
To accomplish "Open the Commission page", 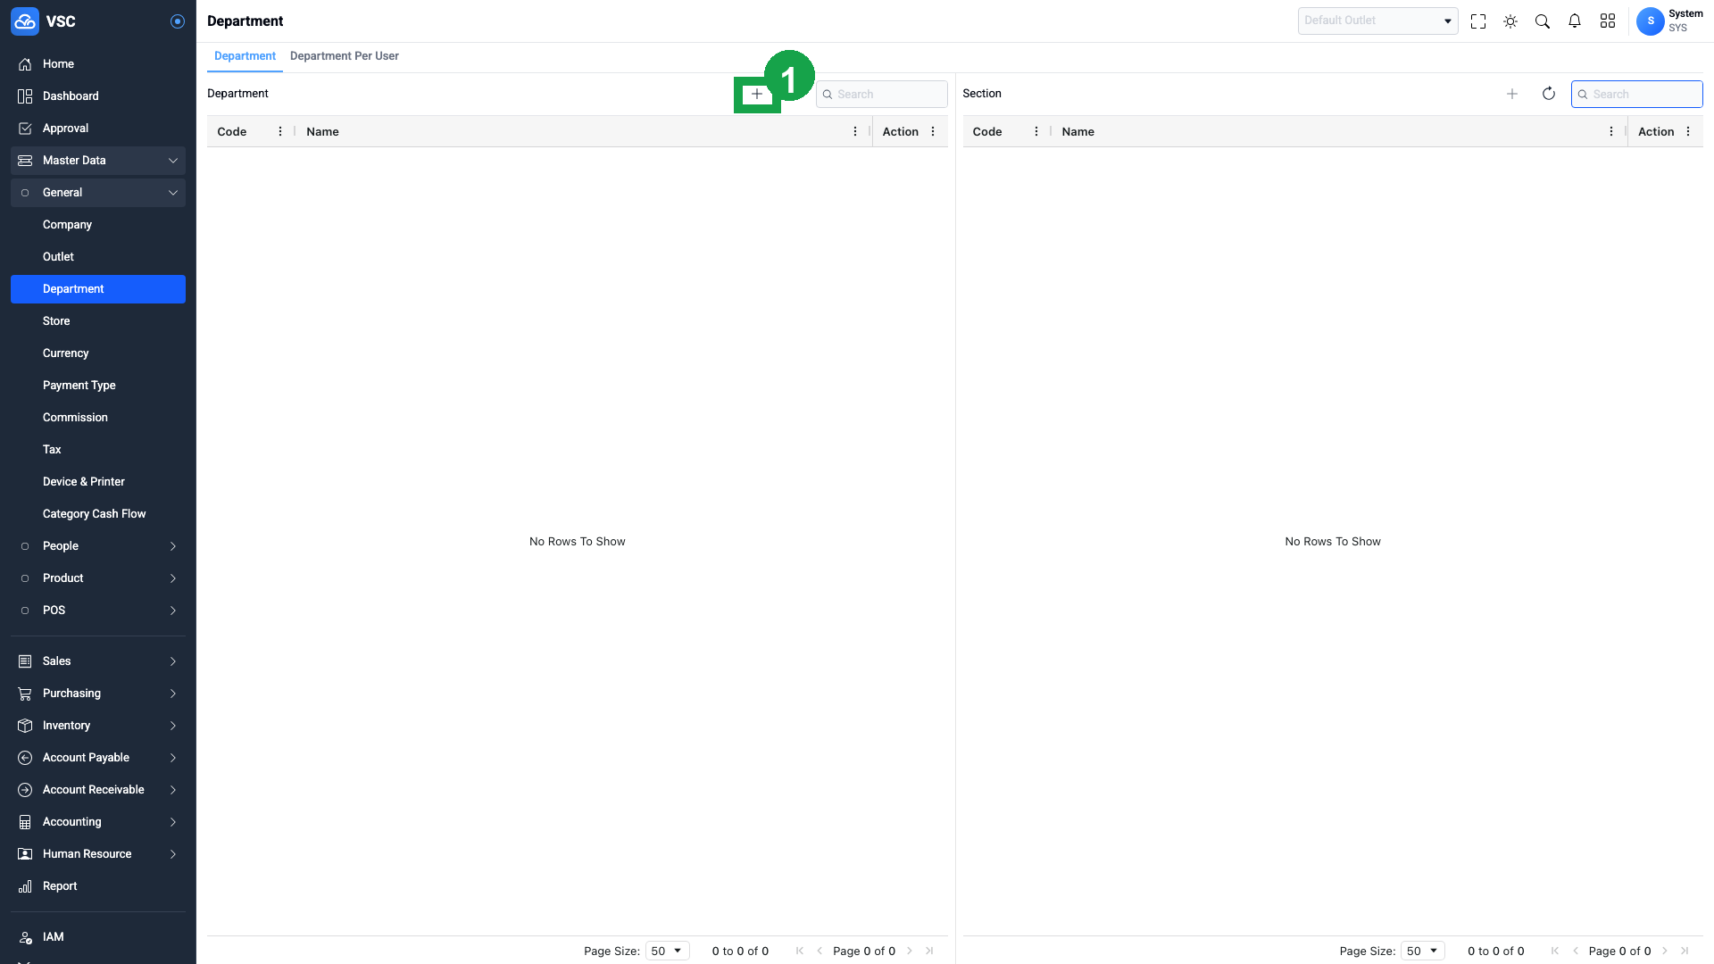I will coord(98,418).
